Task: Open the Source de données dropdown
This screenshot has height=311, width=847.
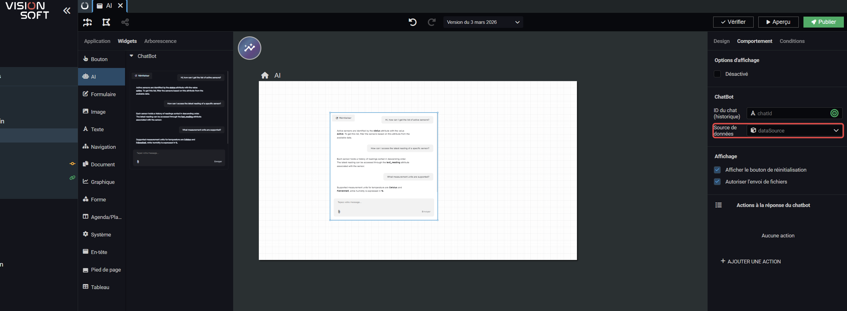Action: pyautogui.click(x=794, y=131)
